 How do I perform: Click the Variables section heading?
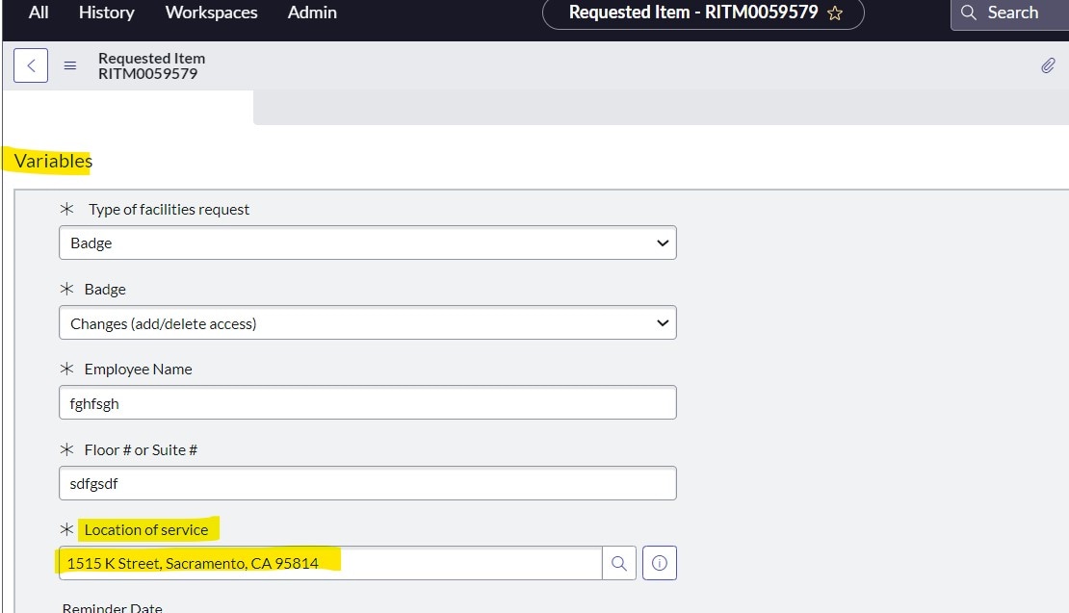point(53,161)
